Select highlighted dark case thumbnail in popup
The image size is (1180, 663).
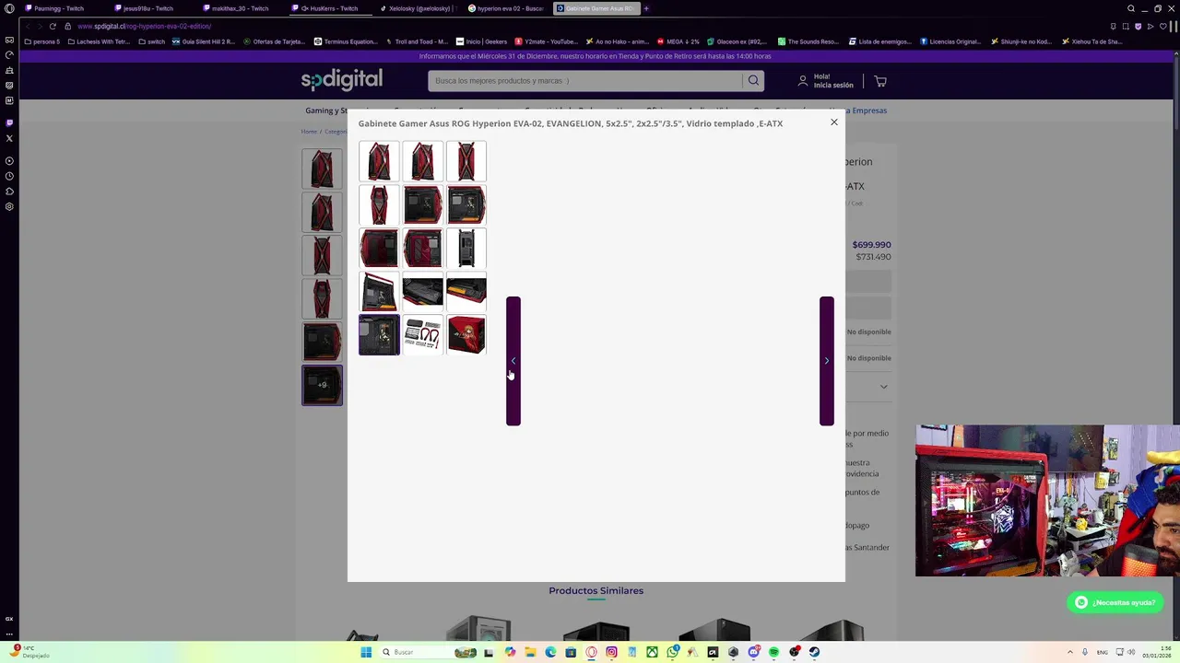pos(379,335)
